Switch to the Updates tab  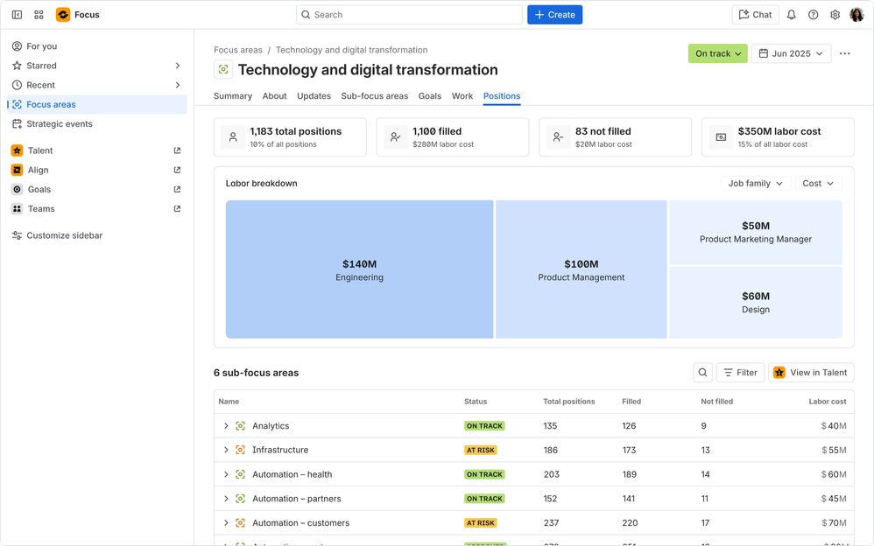[314, 96]
